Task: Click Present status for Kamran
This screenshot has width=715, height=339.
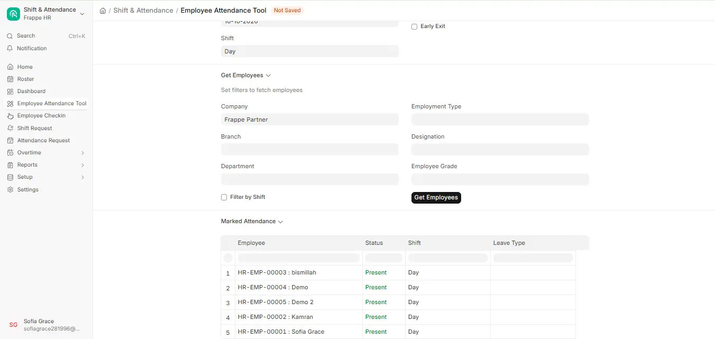Action: (376, 317)
